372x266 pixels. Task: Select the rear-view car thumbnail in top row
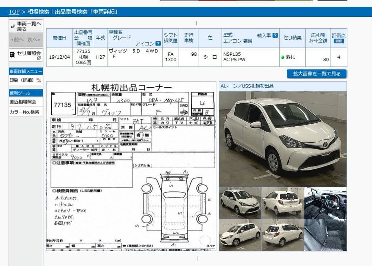[x=282, y=202]
